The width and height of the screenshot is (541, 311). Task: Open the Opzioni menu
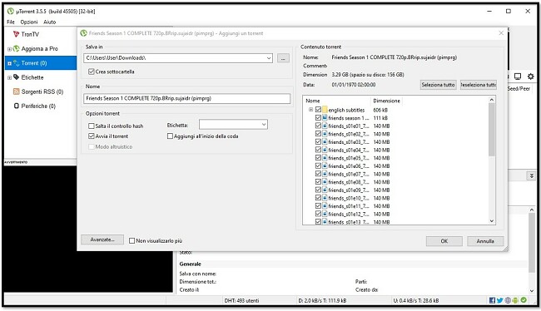[29, 22]
